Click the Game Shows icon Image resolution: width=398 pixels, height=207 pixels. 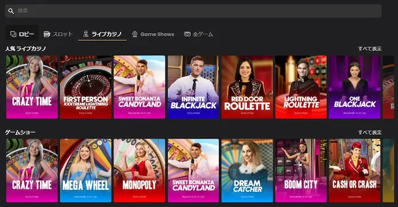135,34
